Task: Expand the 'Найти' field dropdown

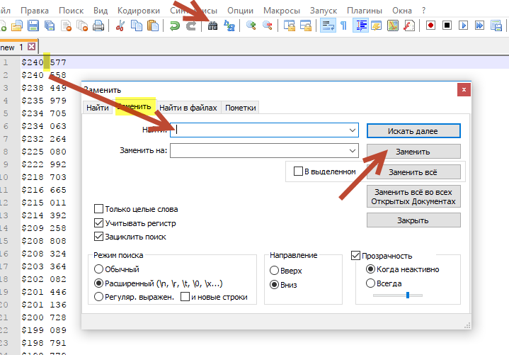Action: (352, 130)
